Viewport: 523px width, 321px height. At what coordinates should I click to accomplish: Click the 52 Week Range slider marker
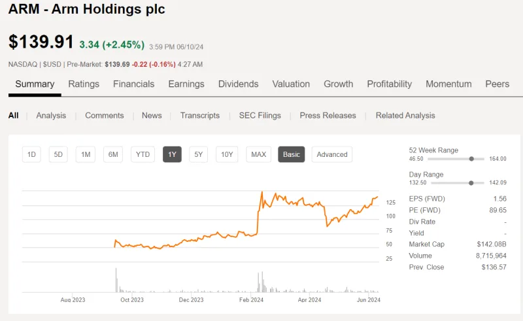pos(471,159)
